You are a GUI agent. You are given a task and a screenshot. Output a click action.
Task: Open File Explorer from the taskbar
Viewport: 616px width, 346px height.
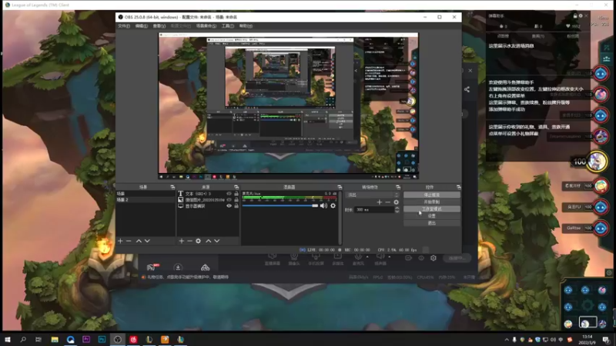[x=55, y=339]
